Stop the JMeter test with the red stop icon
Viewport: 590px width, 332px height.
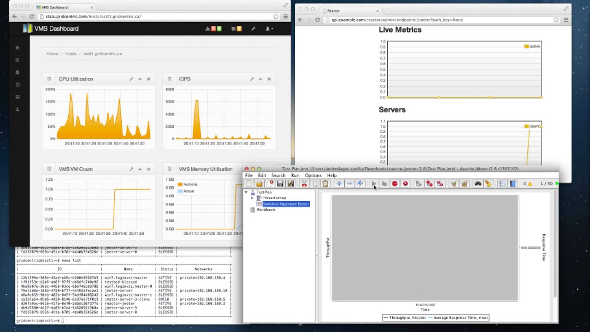tap(395, 184)
